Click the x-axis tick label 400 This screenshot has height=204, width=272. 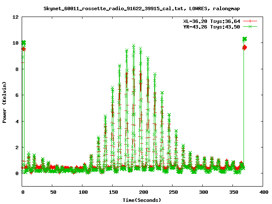263,192
